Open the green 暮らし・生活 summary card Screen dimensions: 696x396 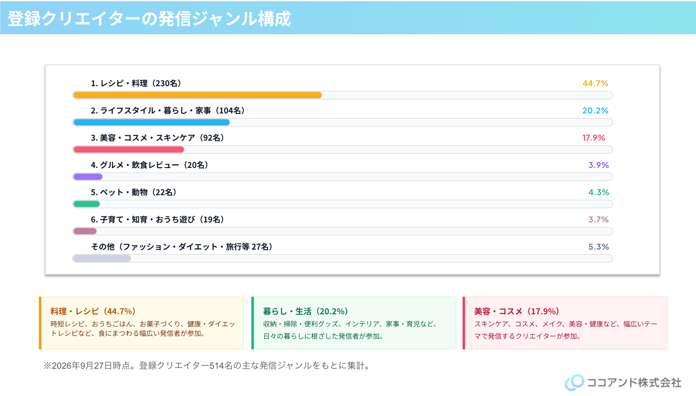354,323
